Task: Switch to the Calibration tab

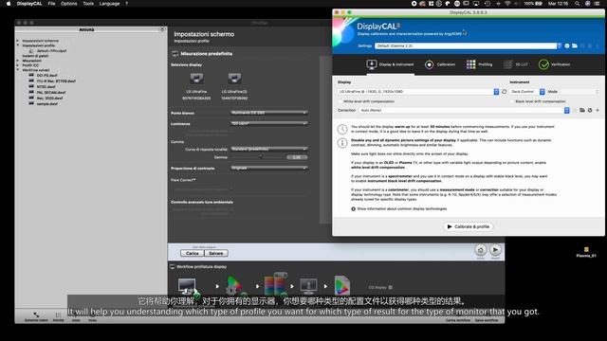Action: click(x=440, y=64)
